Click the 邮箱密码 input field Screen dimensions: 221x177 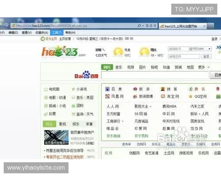(184, 56)
